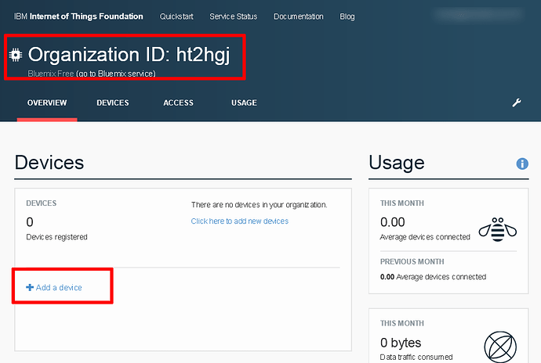Click the 'Add a device' link
The image size is (541, 363).
59,287
